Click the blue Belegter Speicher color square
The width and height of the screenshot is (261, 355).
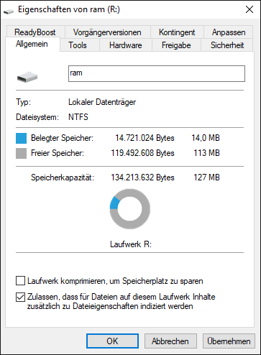tap(21, 139)
